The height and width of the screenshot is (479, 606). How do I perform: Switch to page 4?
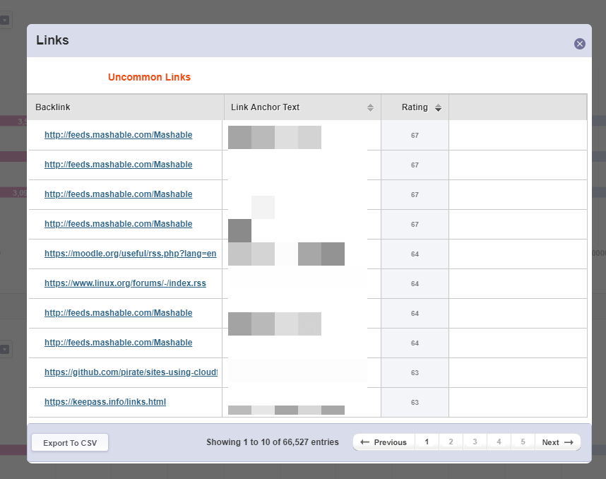pos(499,442)
